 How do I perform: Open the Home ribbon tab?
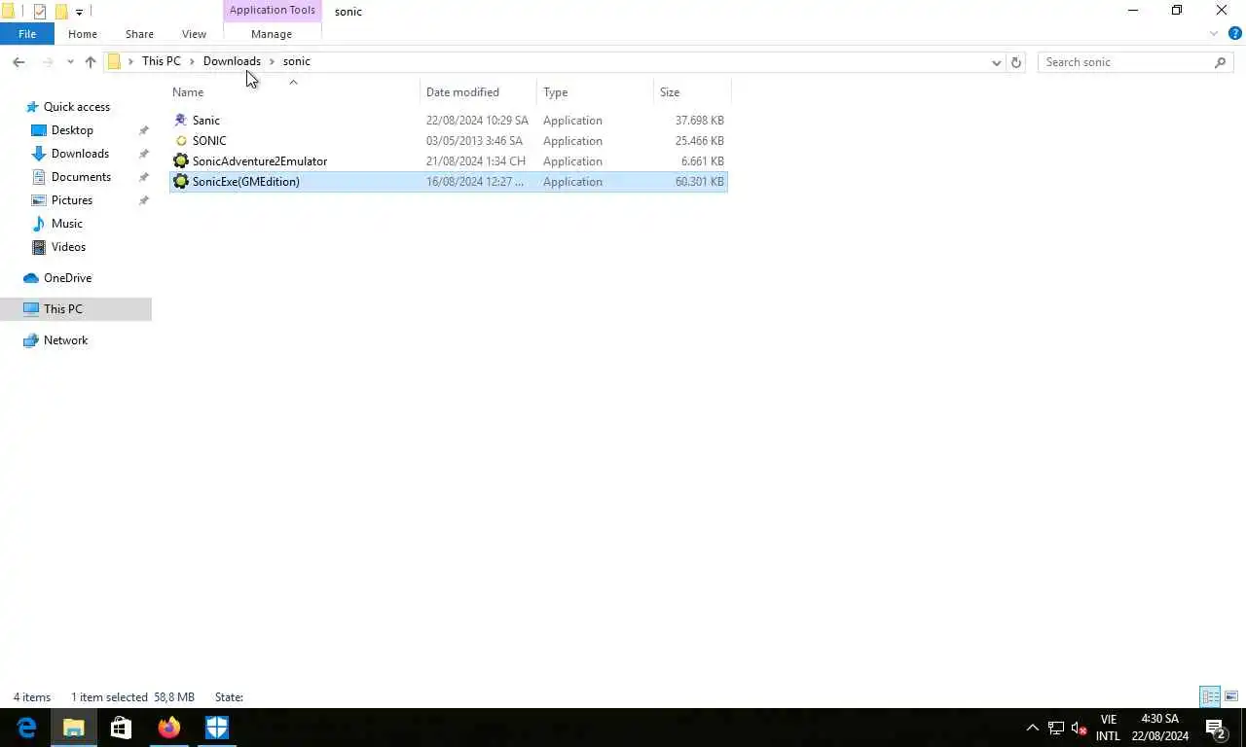tap(83, 34)
